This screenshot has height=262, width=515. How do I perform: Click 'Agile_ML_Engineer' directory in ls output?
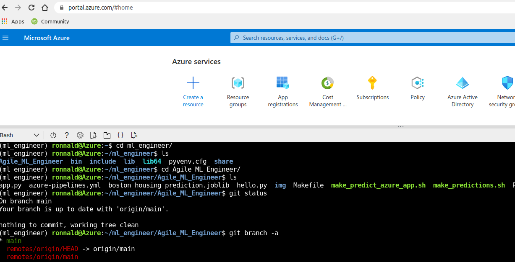click(31, 161)
